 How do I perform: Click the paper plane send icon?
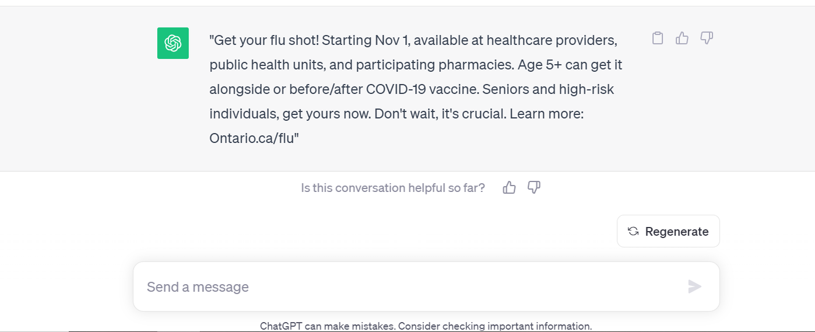coord(694,286)
